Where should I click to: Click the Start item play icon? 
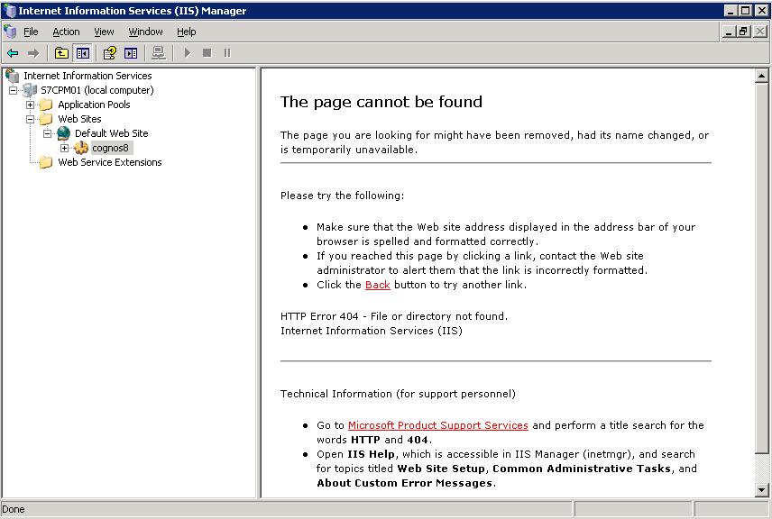(188, 53)
